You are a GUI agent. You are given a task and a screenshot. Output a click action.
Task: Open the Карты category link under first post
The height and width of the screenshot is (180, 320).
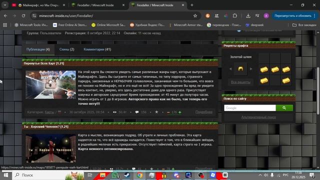tap(49, 112)
